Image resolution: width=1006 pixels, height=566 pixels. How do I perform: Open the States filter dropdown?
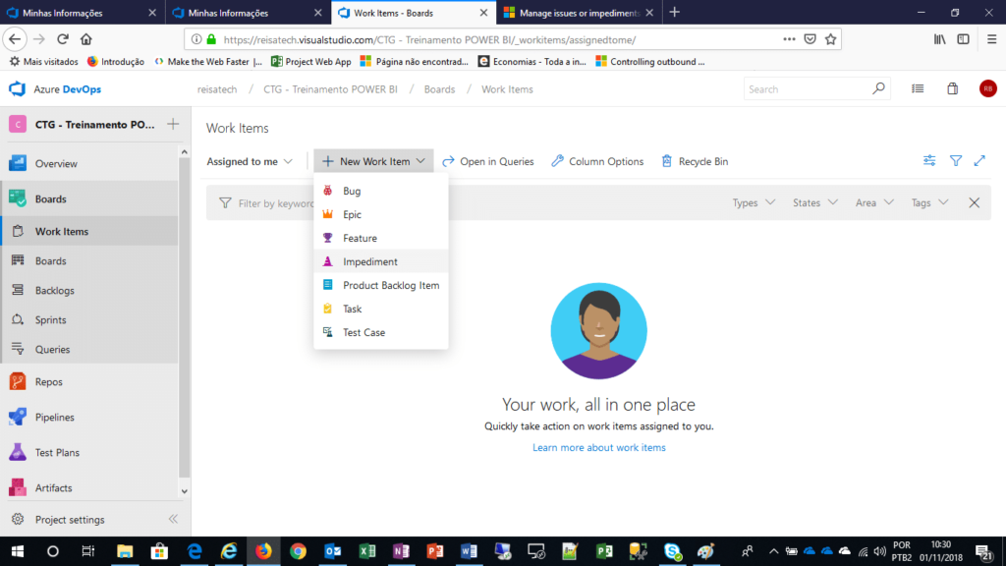click(x=814, y=202)
